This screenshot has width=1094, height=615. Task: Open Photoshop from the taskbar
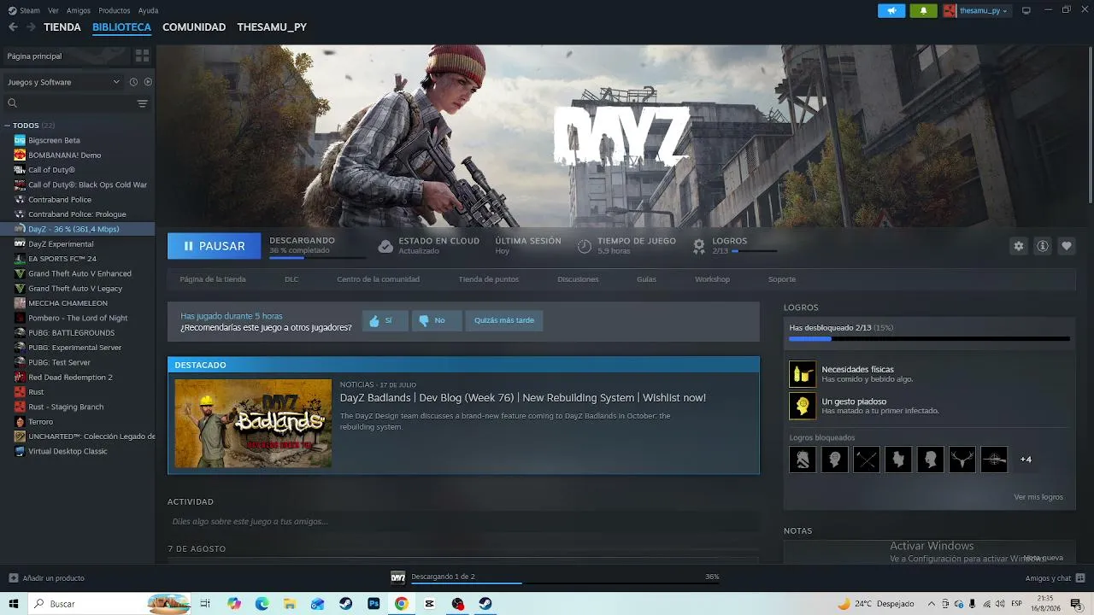[373, 604]
